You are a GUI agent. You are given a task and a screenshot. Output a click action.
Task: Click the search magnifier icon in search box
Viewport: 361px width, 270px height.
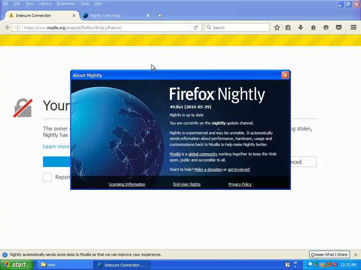click(209, 27)
